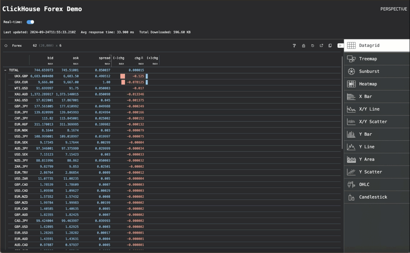Click the export icon in the toolbar
This screenshot has width=410, height=253.
[321, 46]
